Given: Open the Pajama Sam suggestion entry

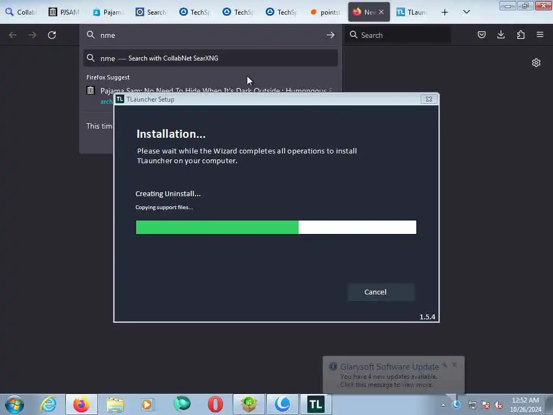Looking at the screenshot, I should pos(211,91).
